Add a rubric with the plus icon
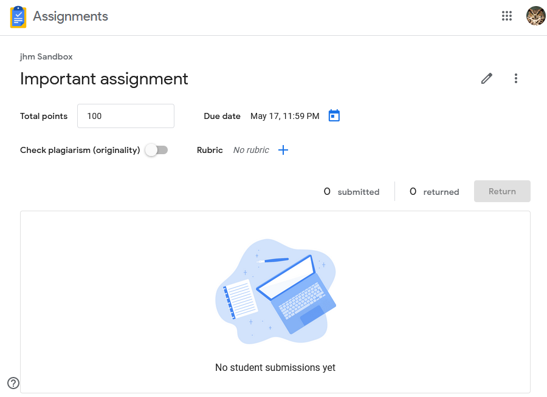Image resolution: width=547 pixels, height=397 pixels. pos(283,150)
